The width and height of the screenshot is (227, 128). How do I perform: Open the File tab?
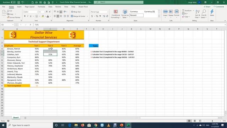[x=4, y=7]
